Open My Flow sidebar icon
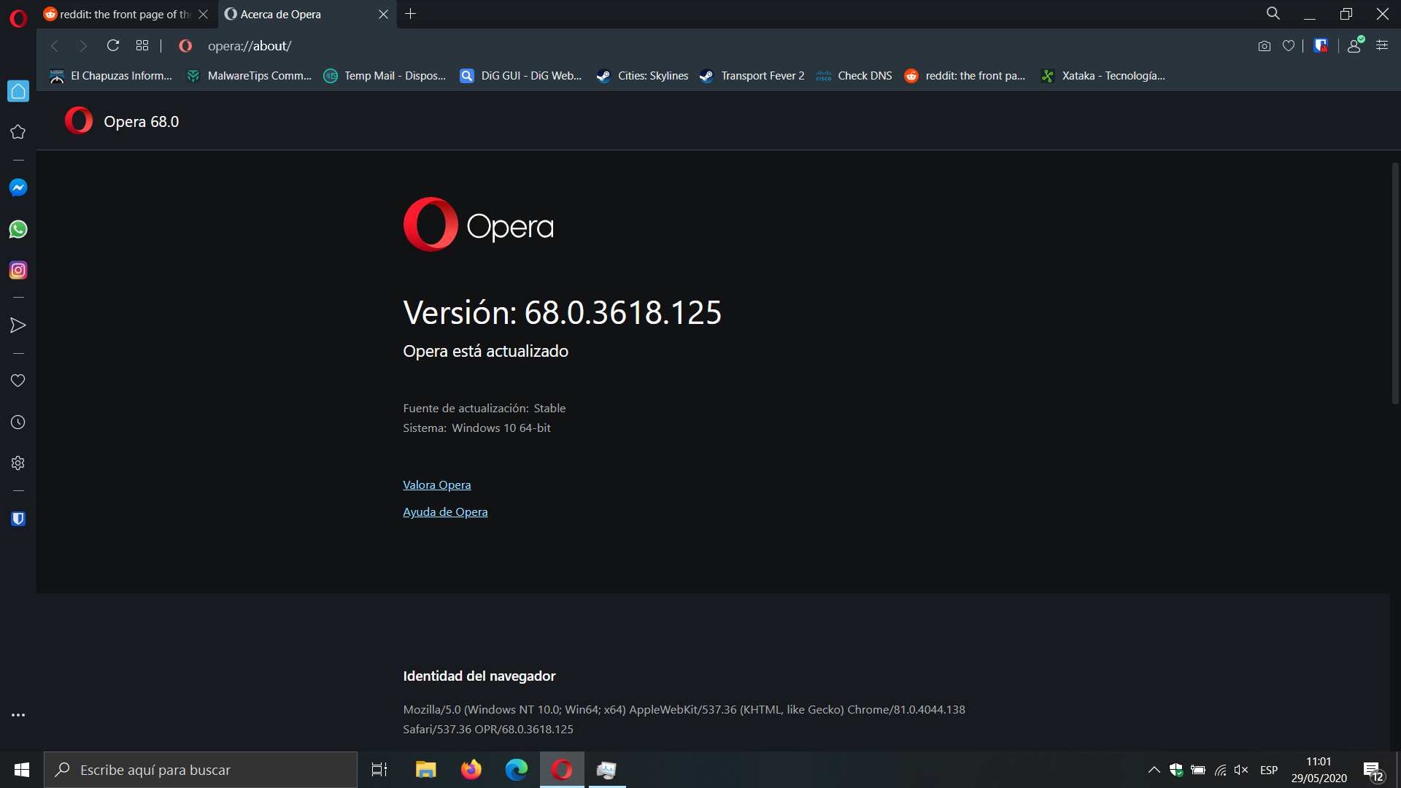Viewport: 1401px width, 788px height. (18, 325)
